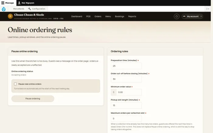This screenshot has width=213, height=133.
Task: Click the 'Online ordering status' label
Action: pos(22,71)
